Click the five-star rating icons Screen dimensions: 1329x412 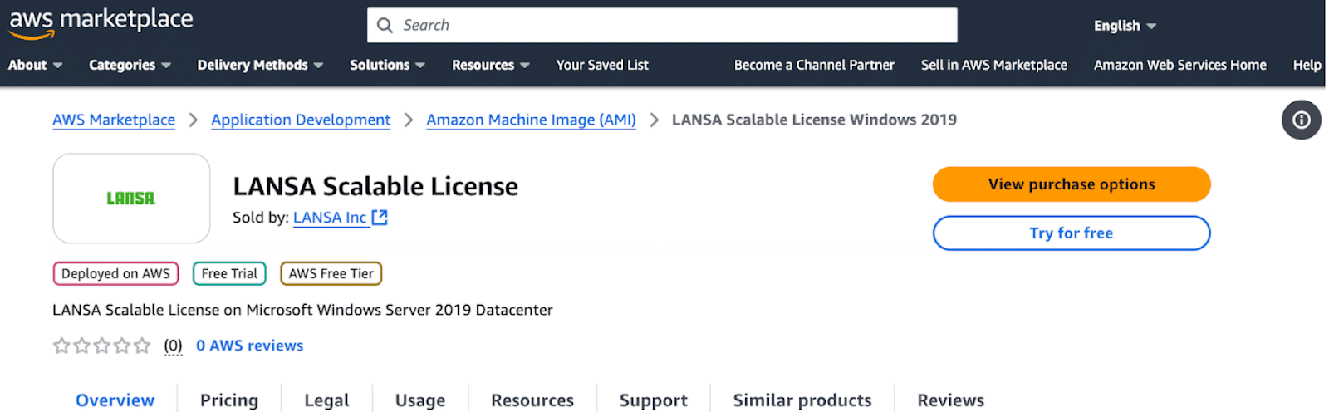102,346
